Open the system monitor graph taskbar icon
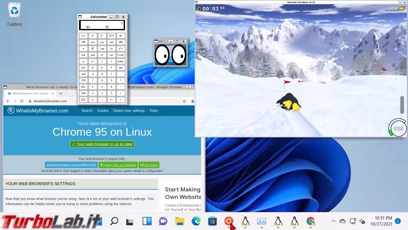 pyautogui.click(x=261, y=221)
